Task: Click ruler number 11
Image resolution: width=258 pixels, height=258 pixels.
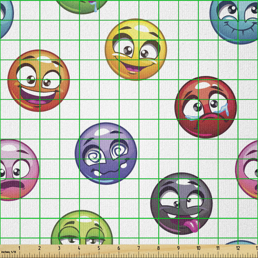Action: coord(218,248)
